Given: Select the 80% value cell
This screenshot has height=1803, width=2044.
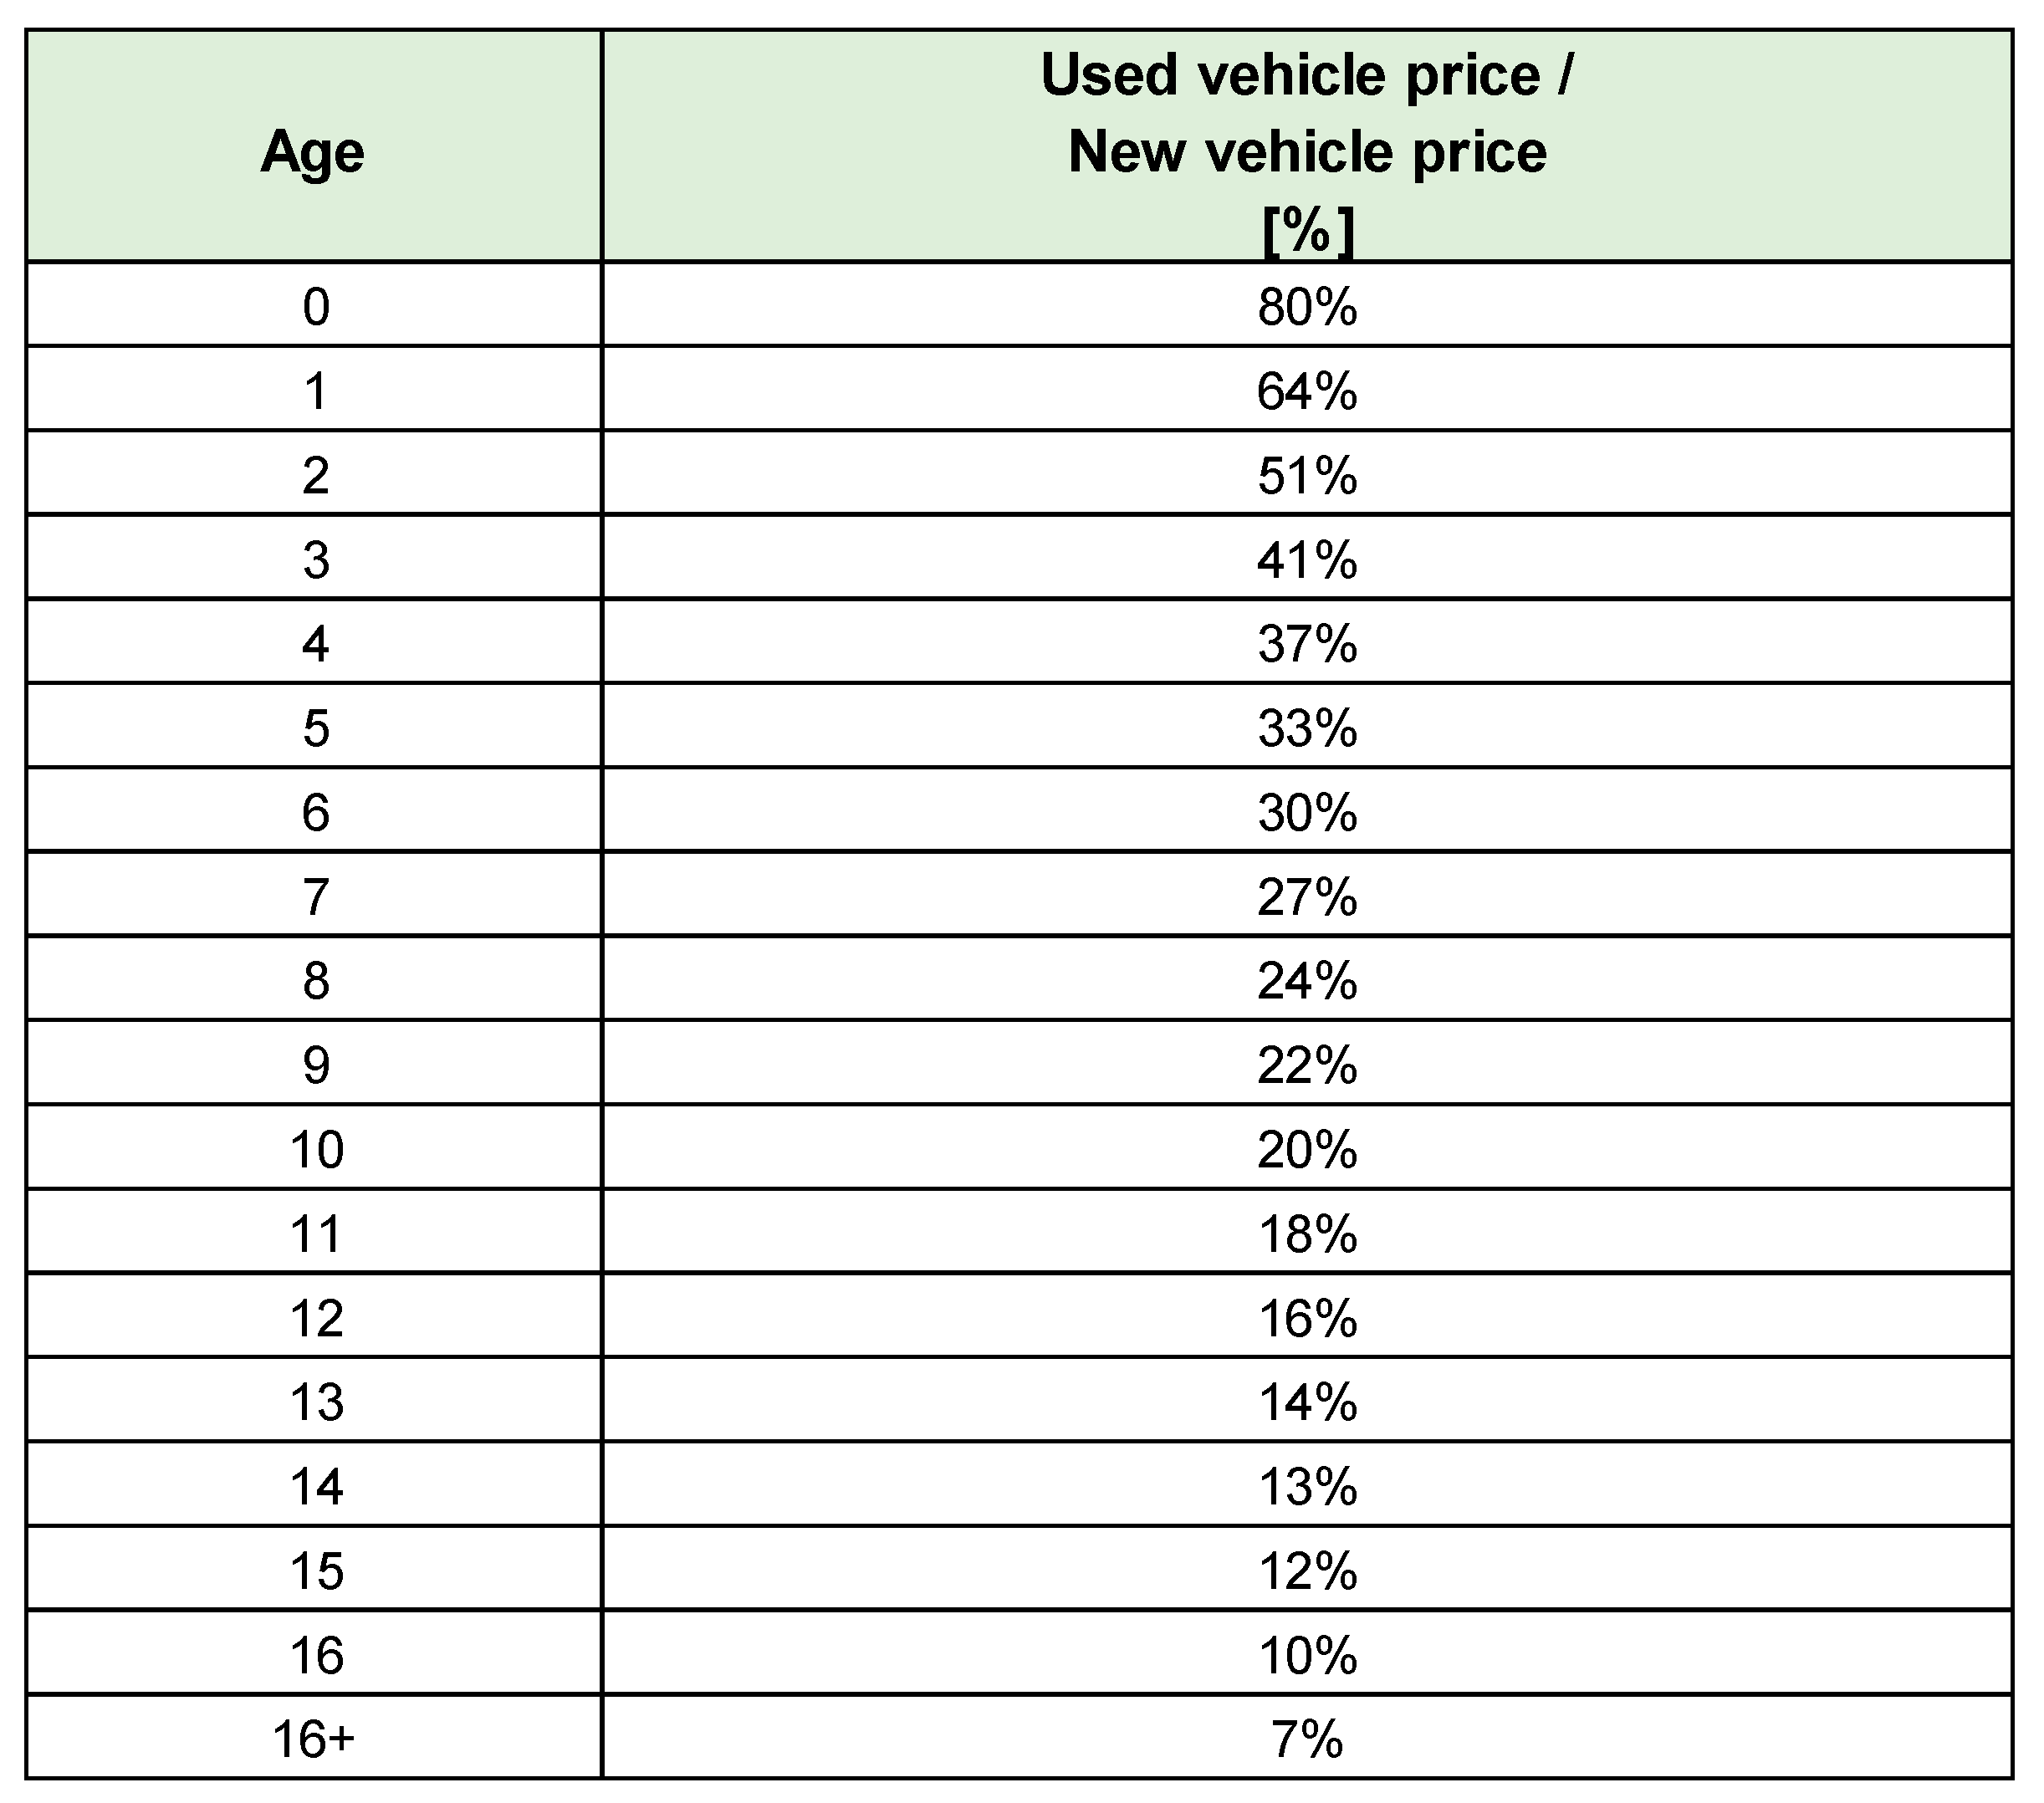Looking at the screenshot, I should click(1307, 307).
